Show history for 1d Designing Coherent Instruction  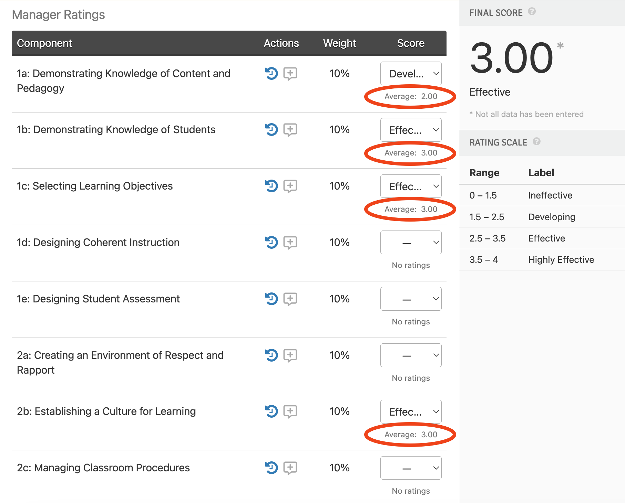click(x=271, y=243)
